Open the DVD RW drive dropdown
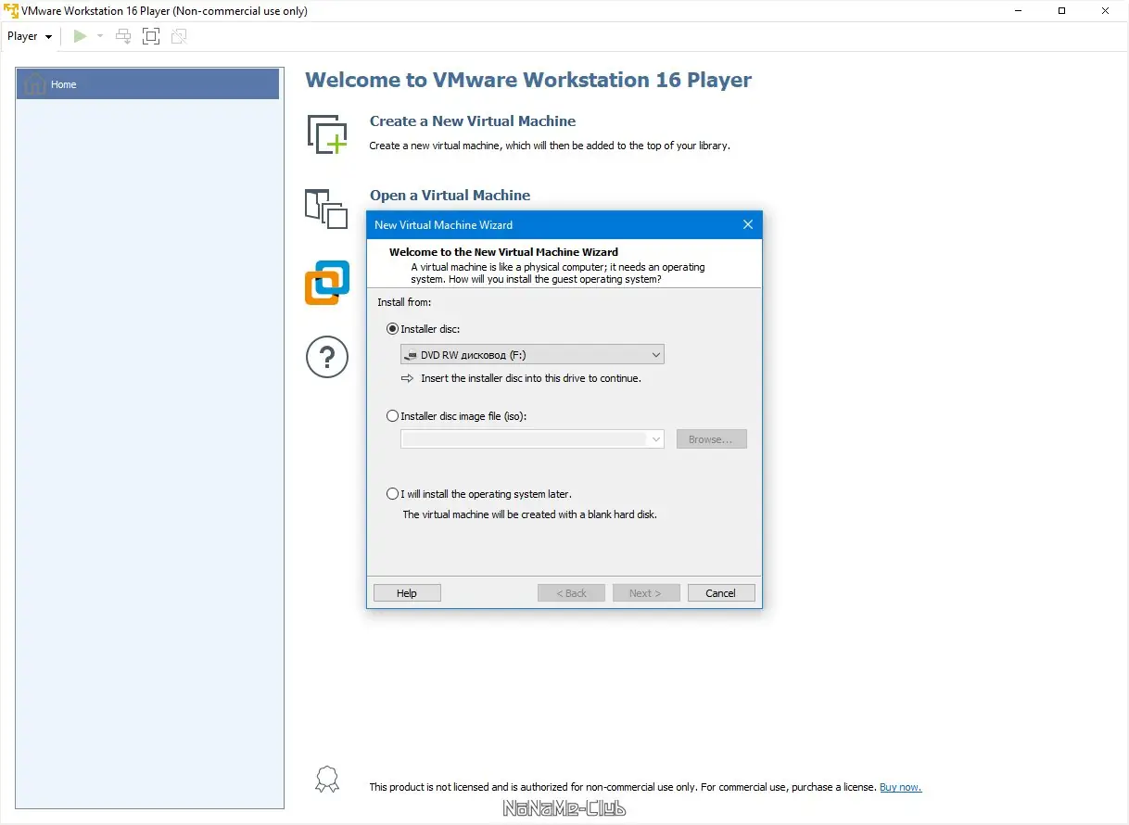The image size is (1129, 825). coord(532,354)
